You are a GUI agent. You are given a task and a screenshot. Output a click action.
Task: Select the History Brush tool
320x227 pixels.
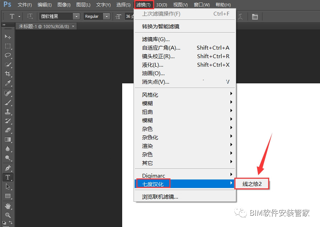[8, 121]
